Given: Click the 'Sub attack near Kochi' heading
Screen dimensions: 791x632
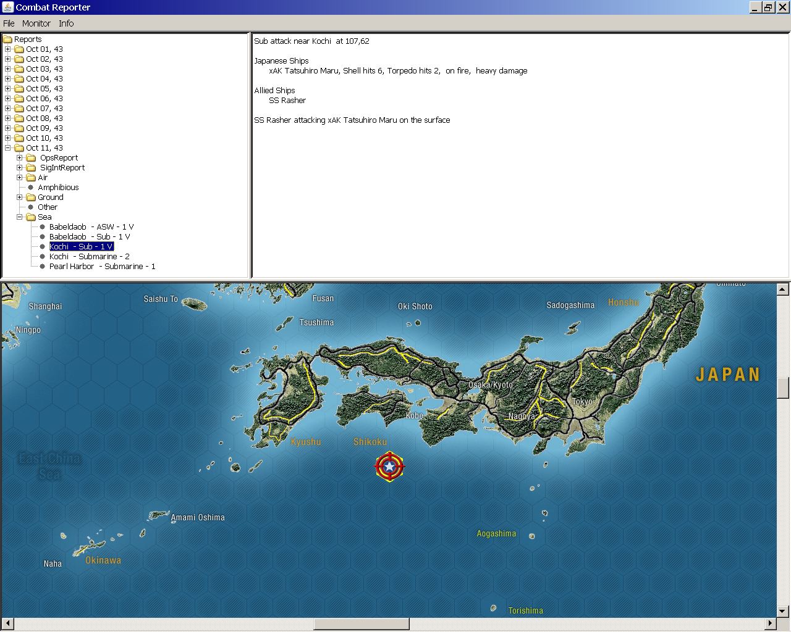Looking at the screenshot, I should [311, 41].
